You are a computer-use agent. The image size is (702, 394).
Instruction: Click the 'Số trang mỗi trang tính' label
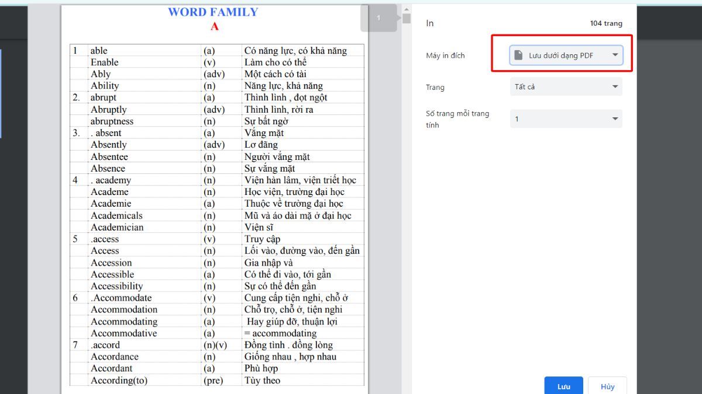457,119
